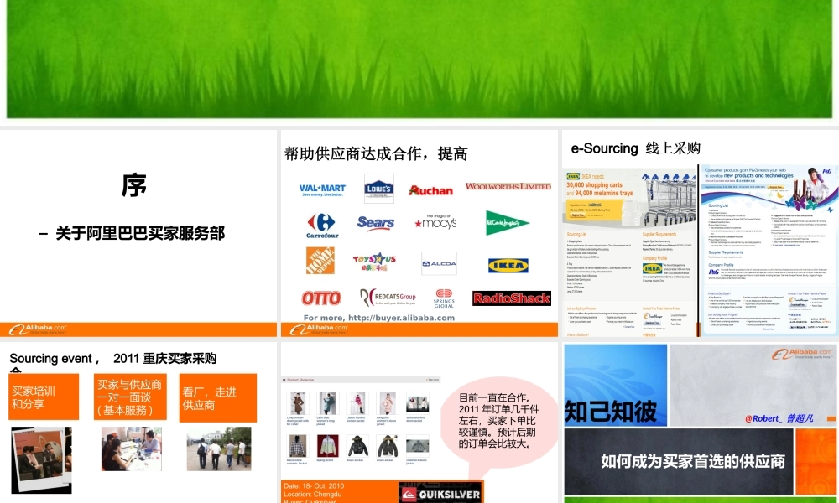Click the Alcoa logo
This screenshot has height=503, width=839.
tap(440, 263)
